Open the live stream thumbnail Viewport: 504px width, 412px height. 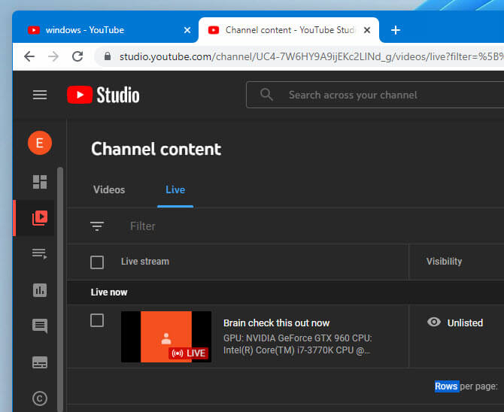(166, 337)
